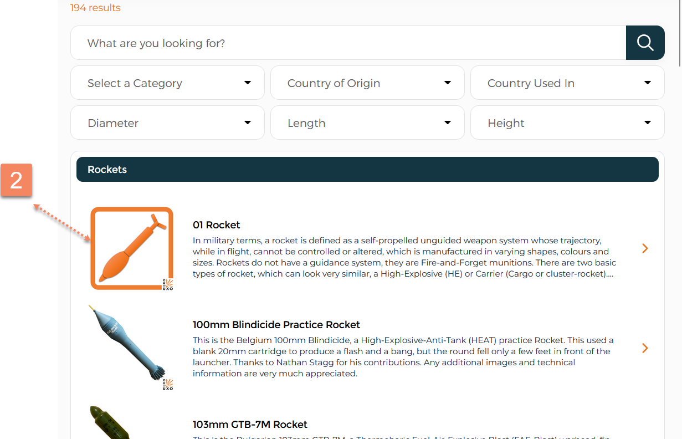Expand the Diameter filter dropdown
Image resolution: width=682 pixels, height=439 pixels.
pos(167,123)
